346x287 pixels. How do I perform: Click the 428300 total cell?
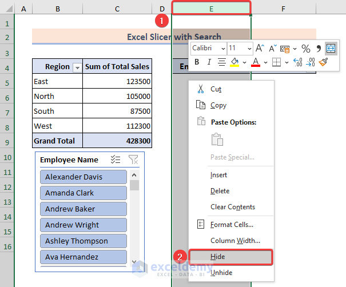[x=117, y=141]
